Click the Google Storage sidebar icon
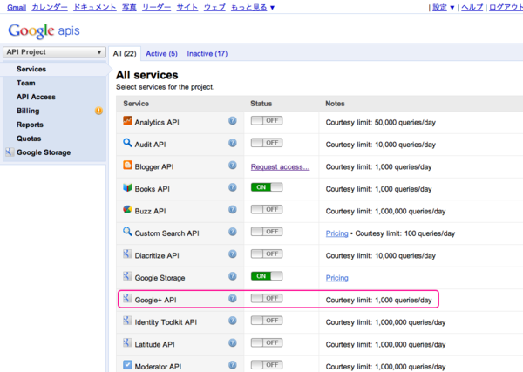Image resolution: width=523 pixels, height=372 pixels. (x=10, y=152)
